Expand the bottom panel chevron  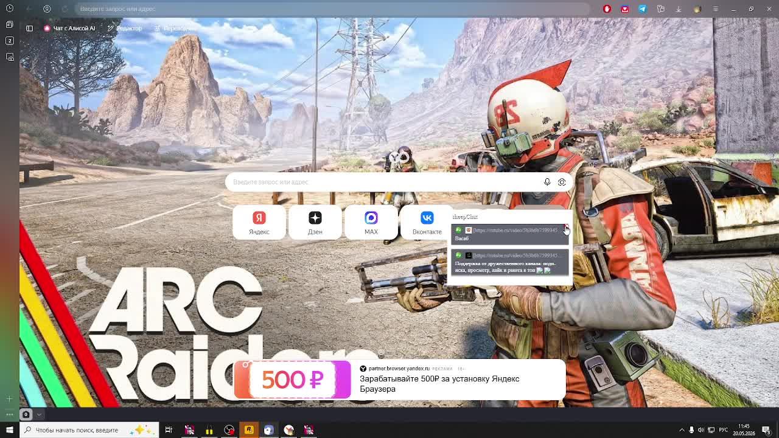[39, 414]
